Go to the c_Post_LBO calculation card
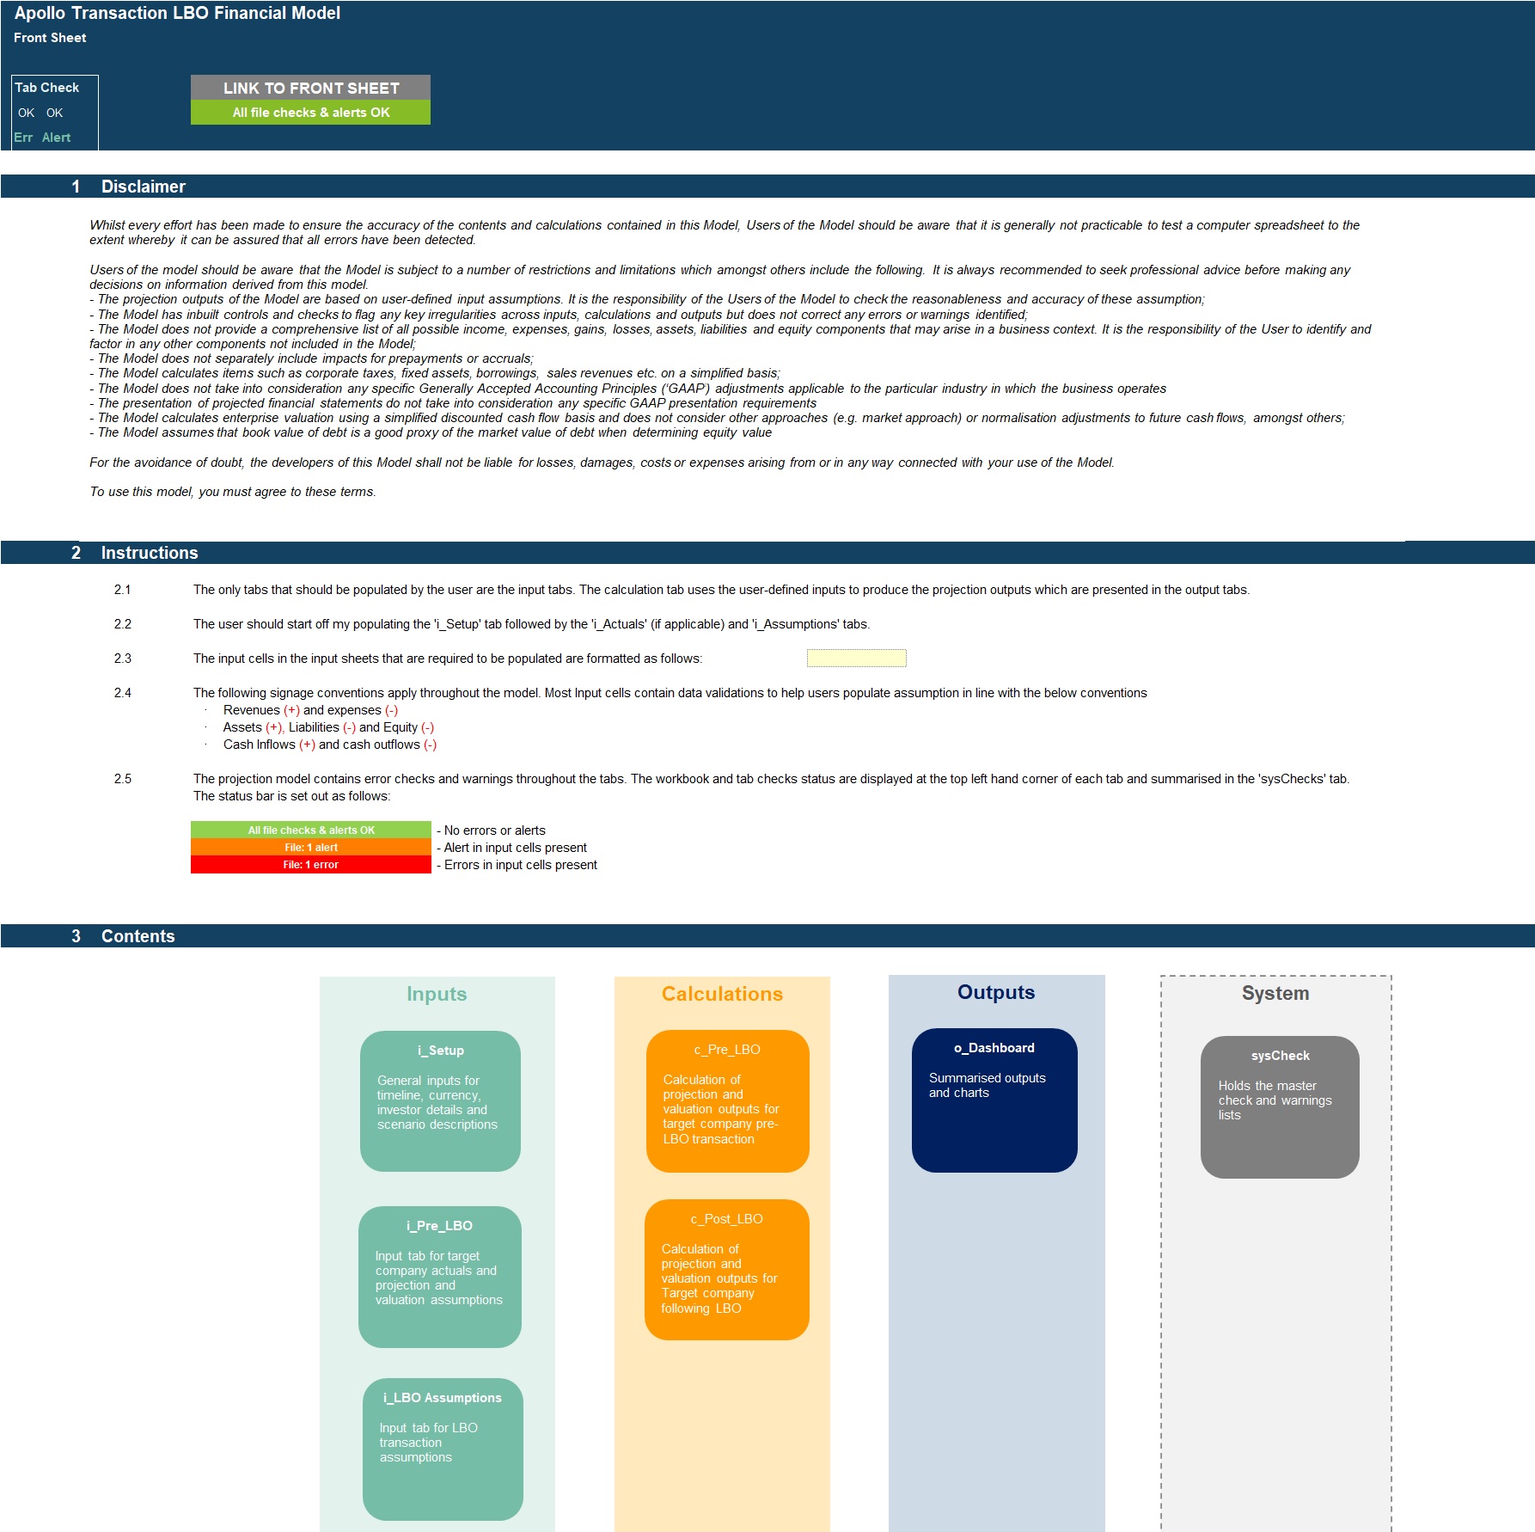 pyautogui.click(x=726, y=1270)
